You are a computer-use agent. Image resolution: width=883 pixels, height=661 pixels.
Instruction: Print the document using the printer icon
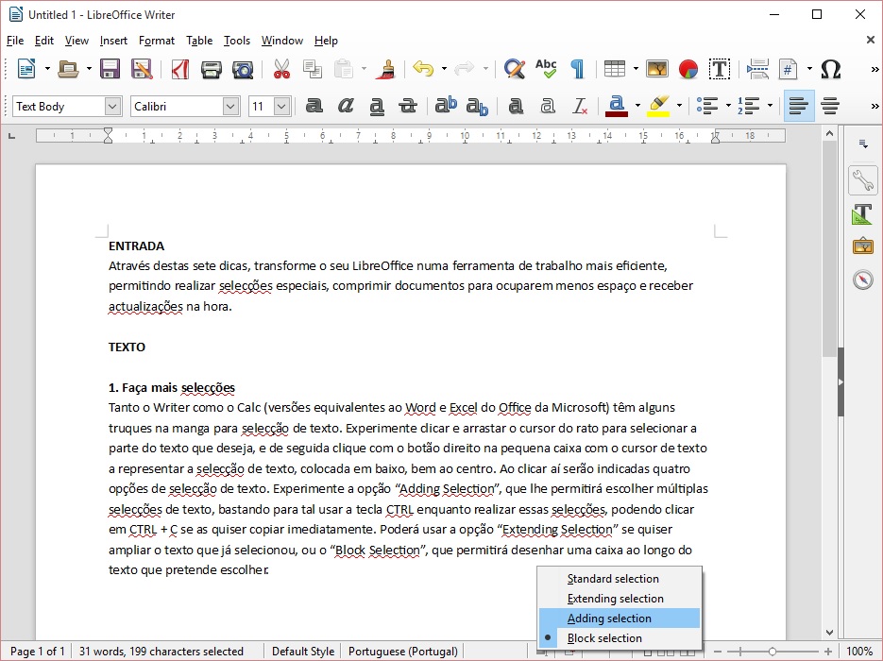(212, 69)
